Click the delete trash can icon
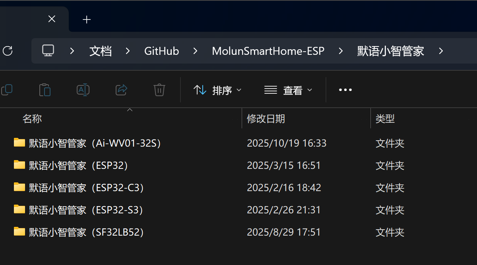Screen dimensions: 477x265 159,90
